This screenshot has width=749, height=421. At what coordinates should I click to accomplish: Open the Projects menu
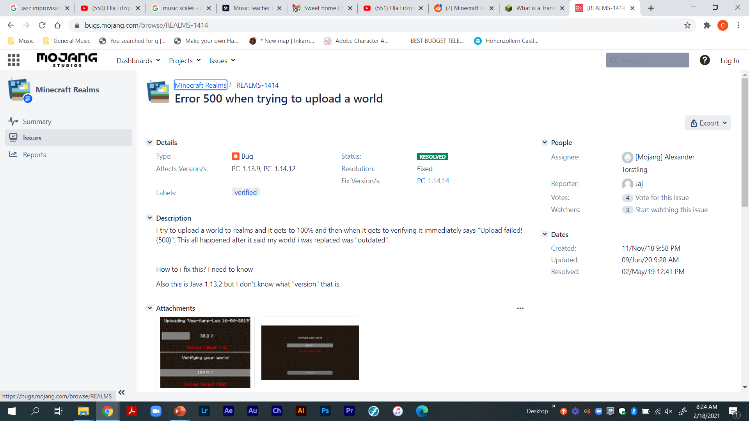tap(185, 61)
